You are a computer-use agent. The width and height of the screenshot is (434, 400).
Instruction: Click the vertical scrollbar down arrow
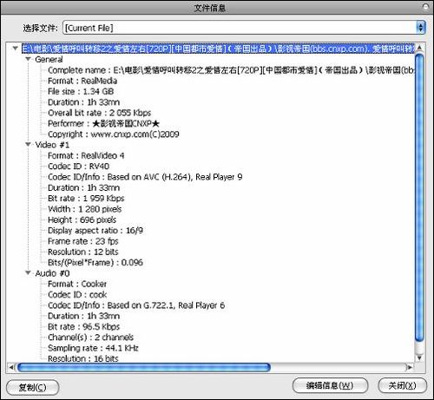419,358
